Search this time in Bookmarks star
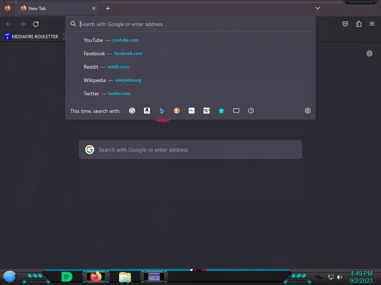Screen dimensions: 381x285 pyautogui.click(x=221, y=111)
